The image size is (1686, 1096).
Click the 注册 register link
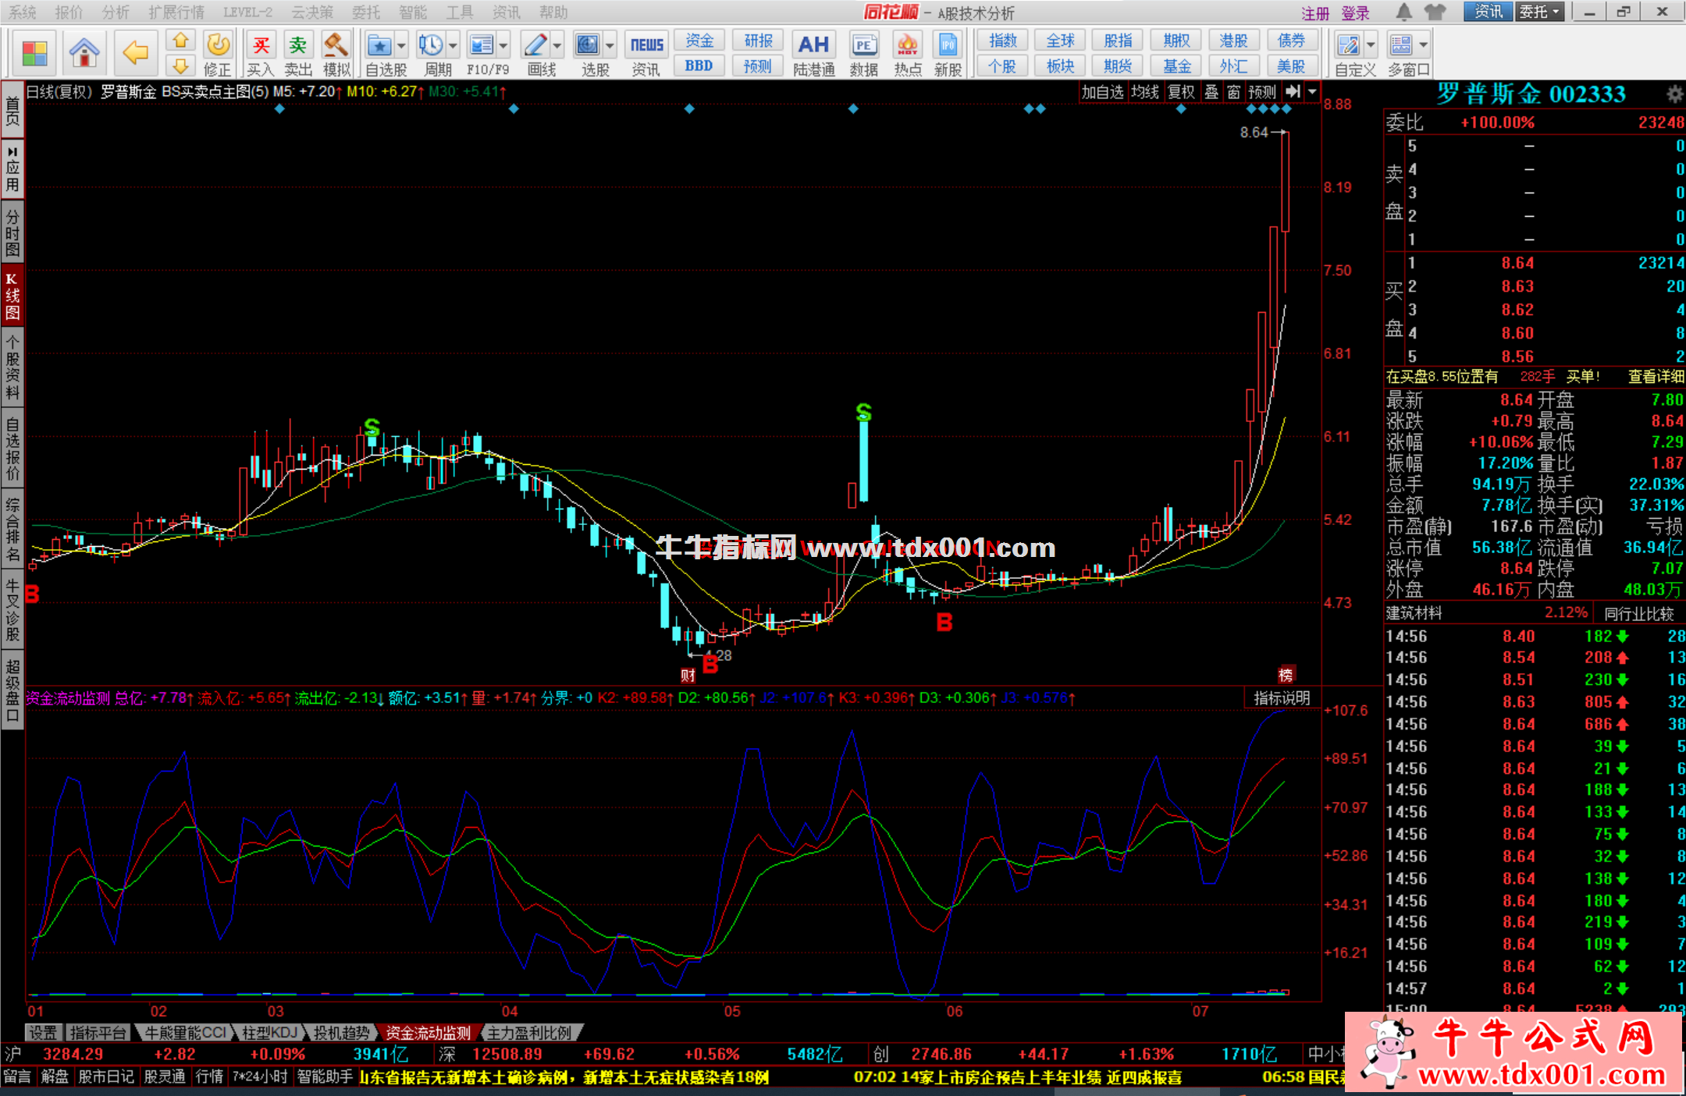point(1315,13)
